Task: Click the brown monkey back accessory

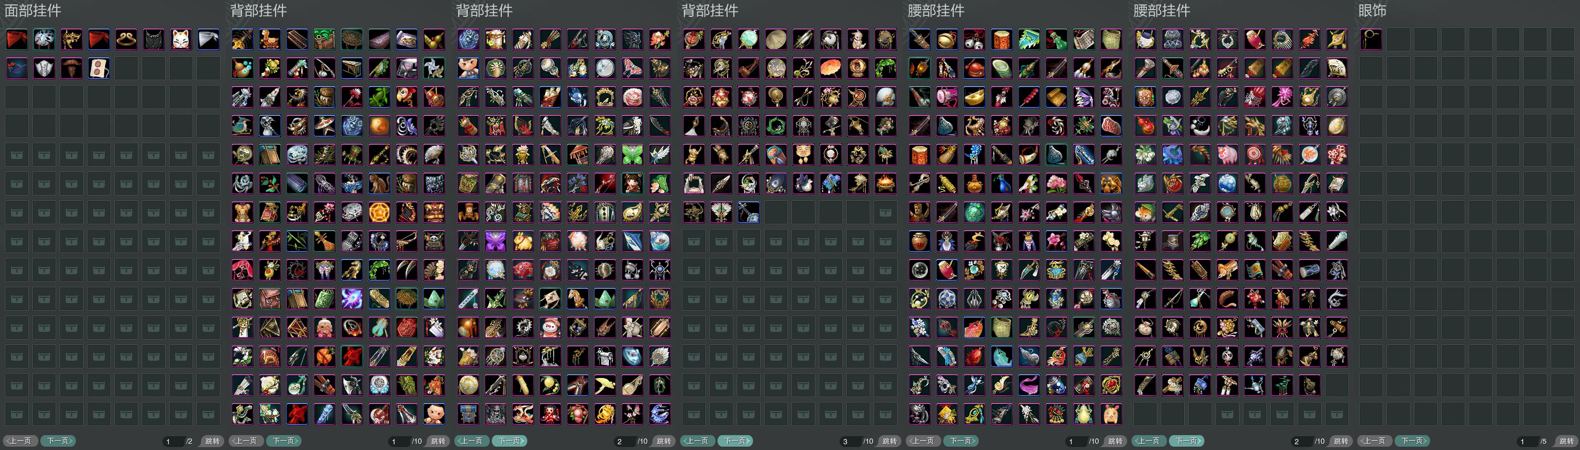Action: point(379,183)
